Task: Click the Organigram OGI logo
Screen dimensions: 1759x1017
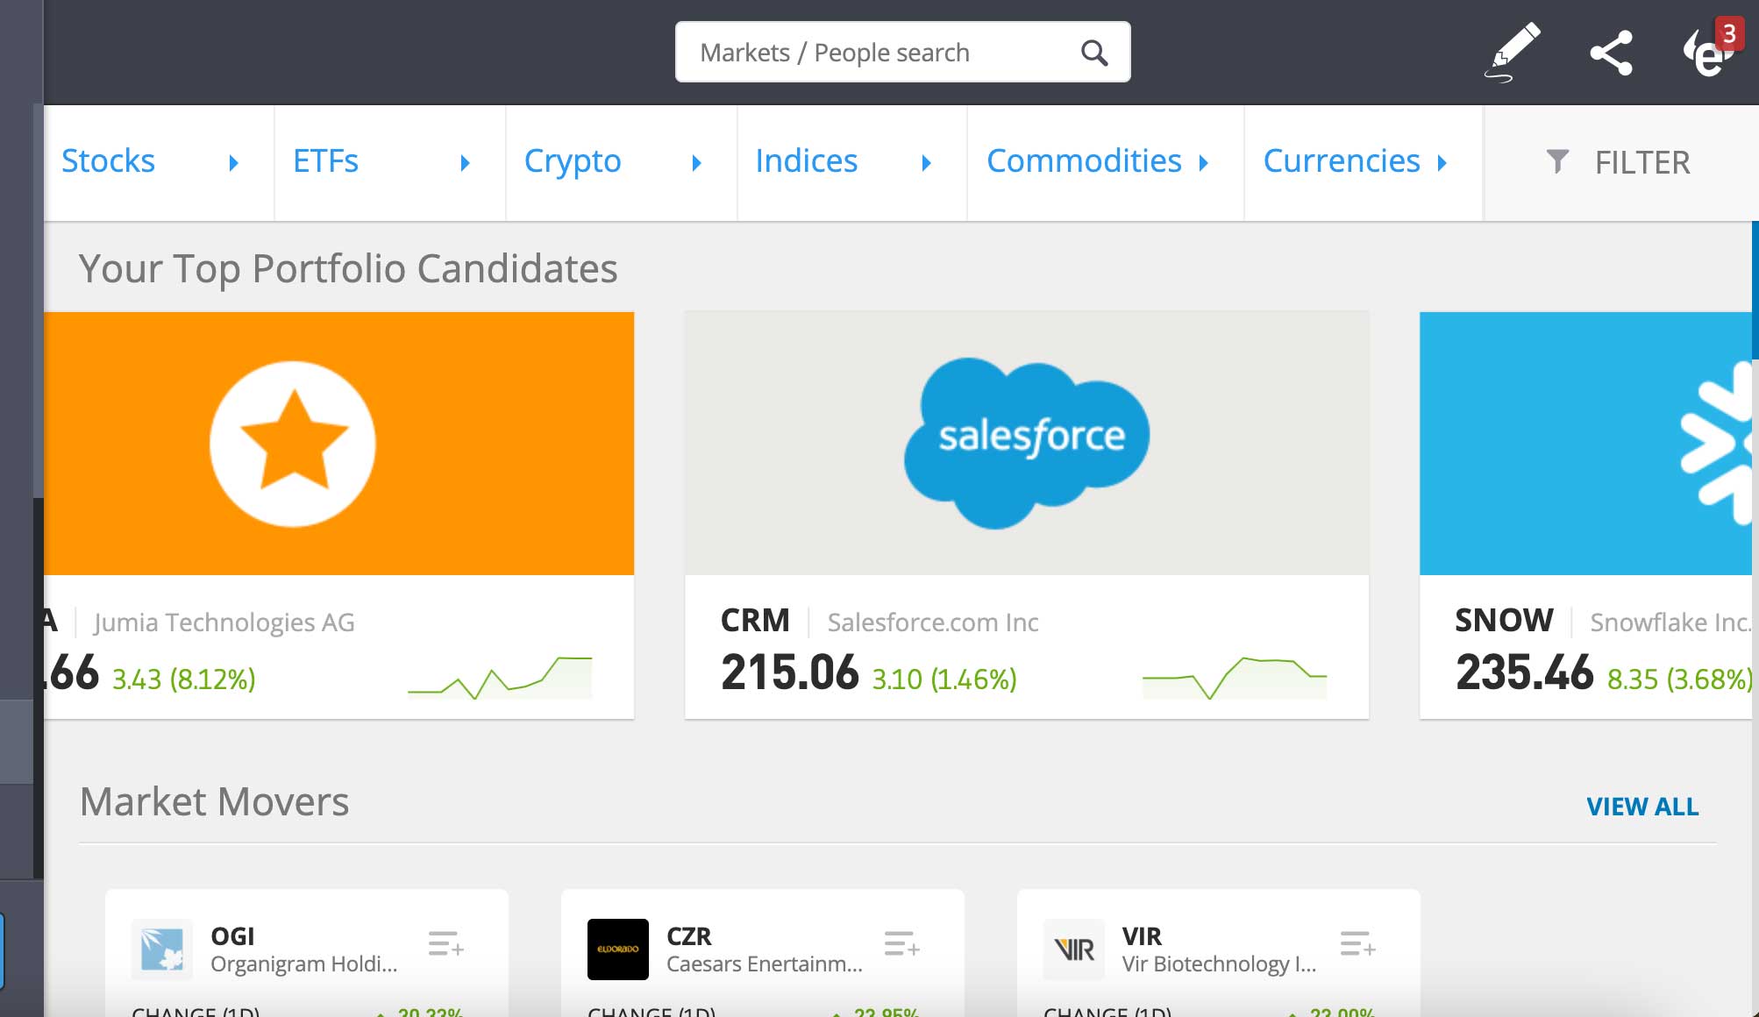Action: [x=162, y=949]
